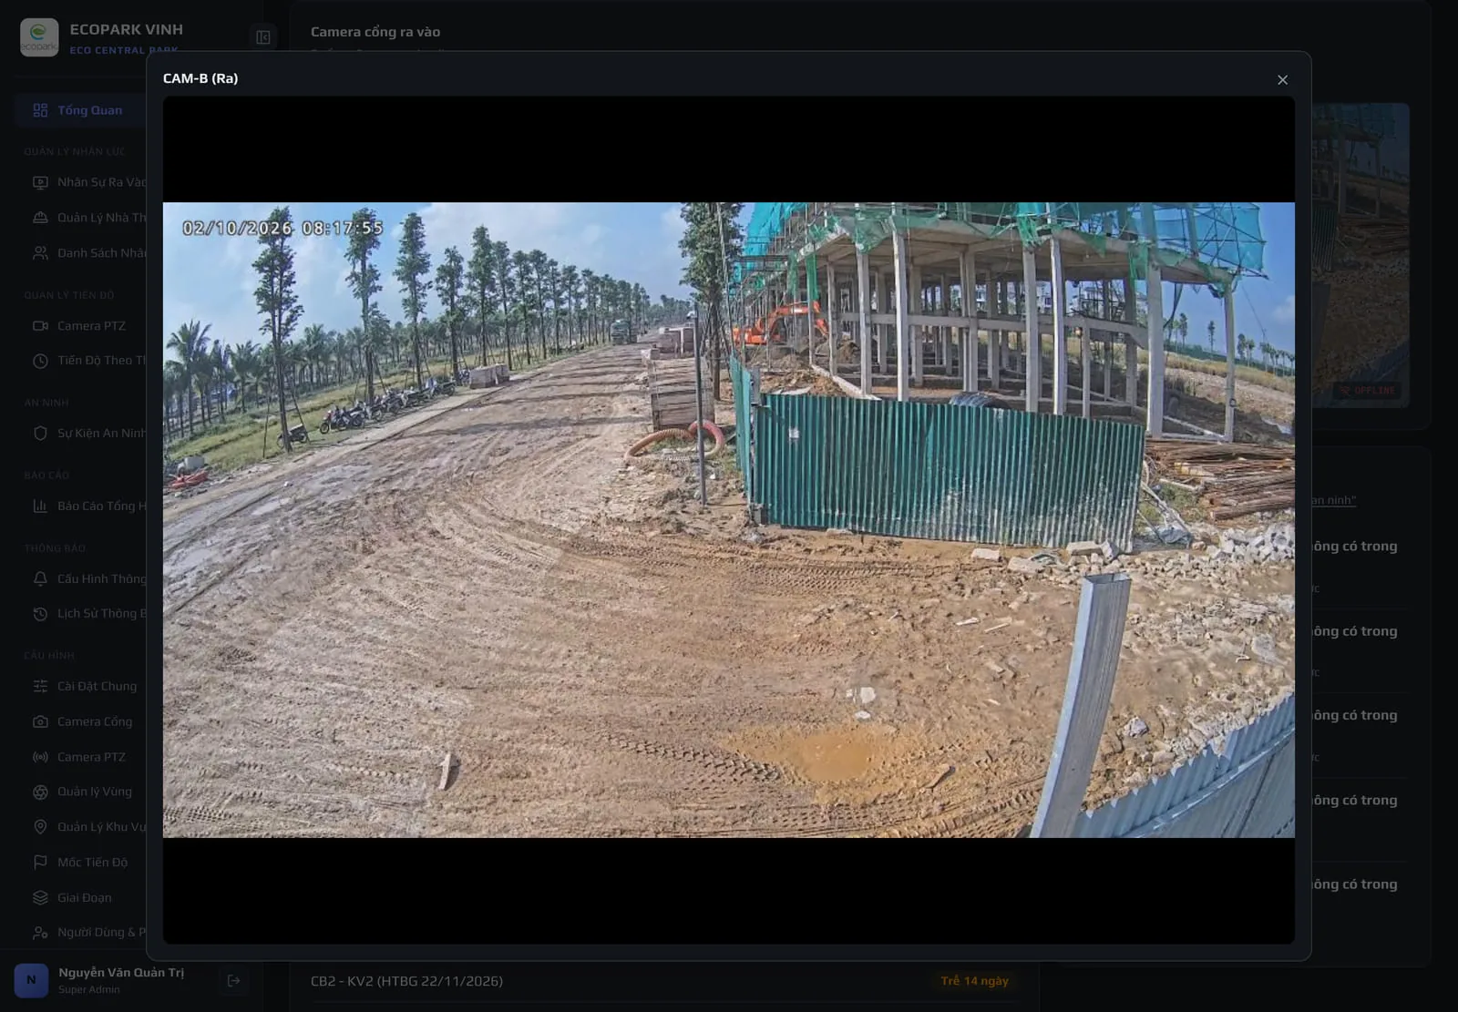Click the Giai Đoạn layers icon
The image size is (1458, 1012).
(x=40, y=898)
